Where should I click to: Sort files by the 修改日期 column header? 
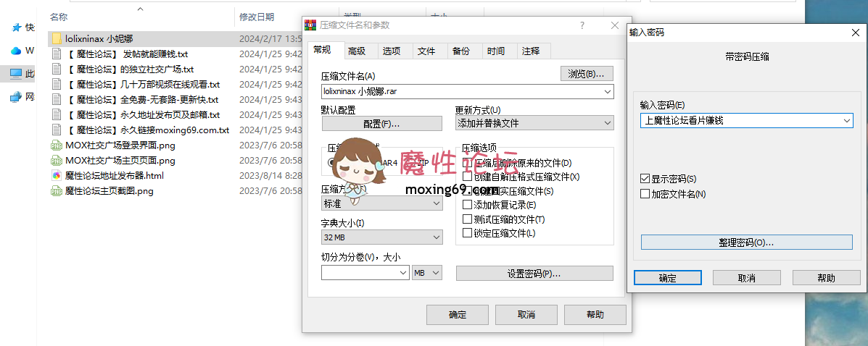[256, 17]
